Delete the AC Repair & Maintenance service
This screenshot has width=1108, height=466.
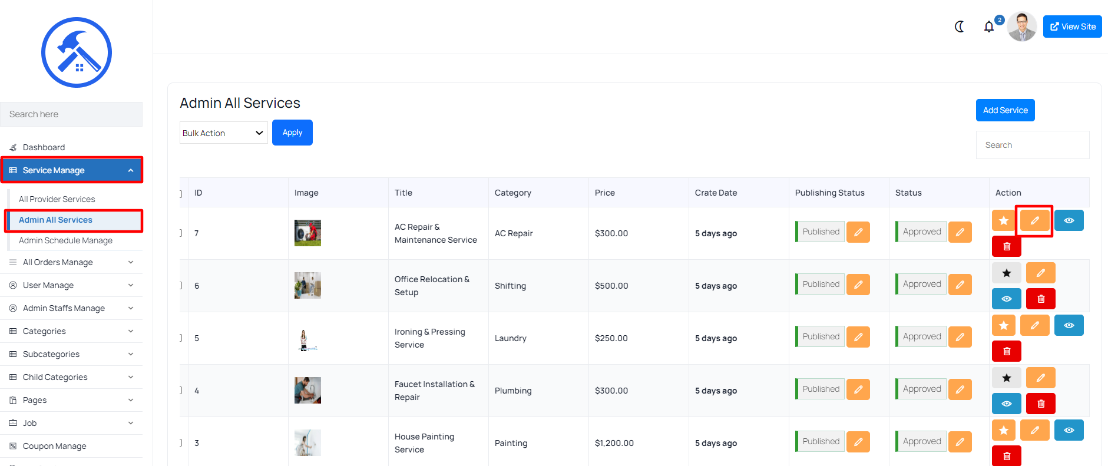(1007, 246)
